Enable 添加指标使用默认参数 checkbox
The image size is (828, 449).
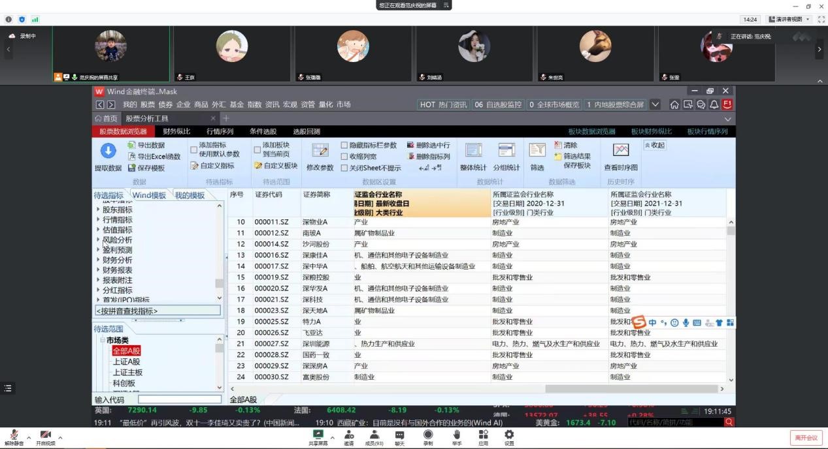tap(193, 149)
